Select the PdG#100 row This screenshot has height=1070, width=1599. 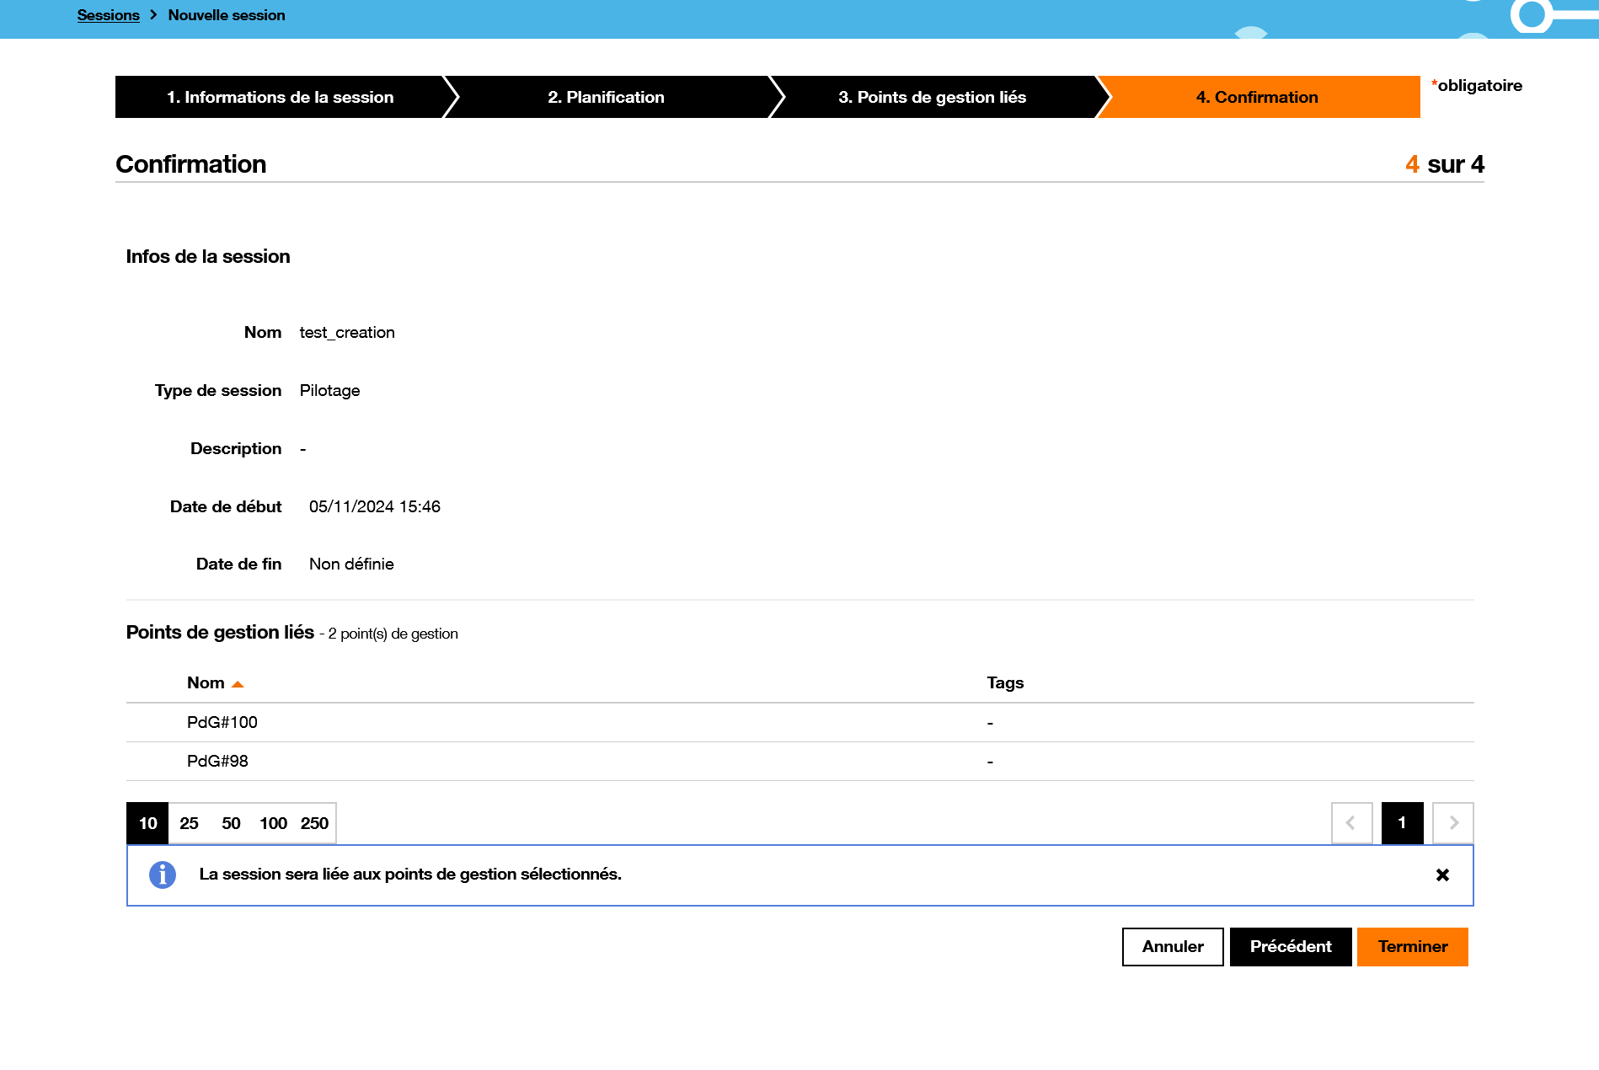point(222,722)
